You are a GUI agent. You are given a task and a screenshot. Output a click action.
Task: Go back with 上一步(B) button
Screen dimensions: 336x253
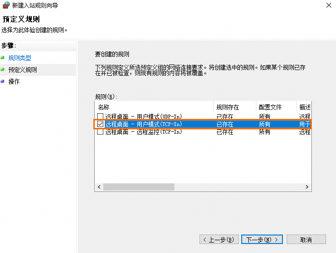click(218, 240)
